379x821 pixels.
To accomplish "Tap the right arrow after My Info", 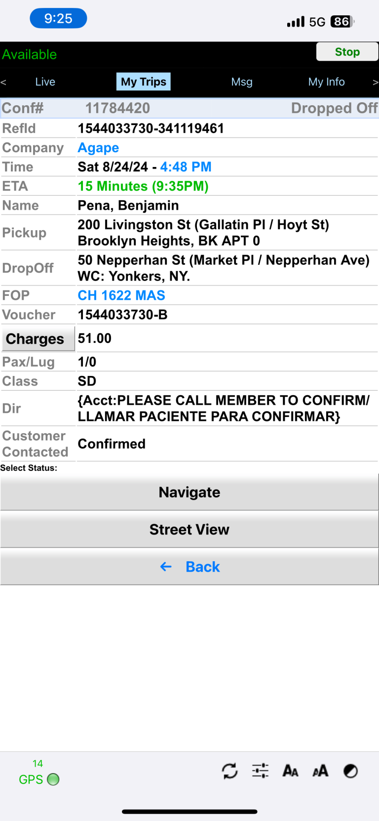I will click(x=375, y=82).
